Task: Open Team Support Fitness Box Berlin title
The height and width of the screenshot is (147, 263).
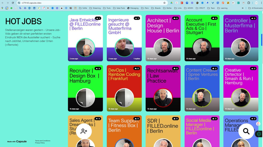Action: [124, 125]
